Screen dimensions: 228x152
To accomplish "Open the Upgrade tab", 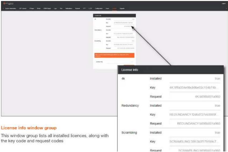I will (x=122, y=8).
